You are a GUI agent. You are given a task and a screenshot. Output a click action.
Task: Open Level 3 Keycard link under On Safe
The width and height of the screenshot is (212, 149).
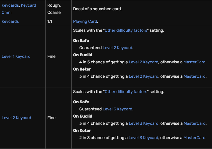(x=117, y=109)
